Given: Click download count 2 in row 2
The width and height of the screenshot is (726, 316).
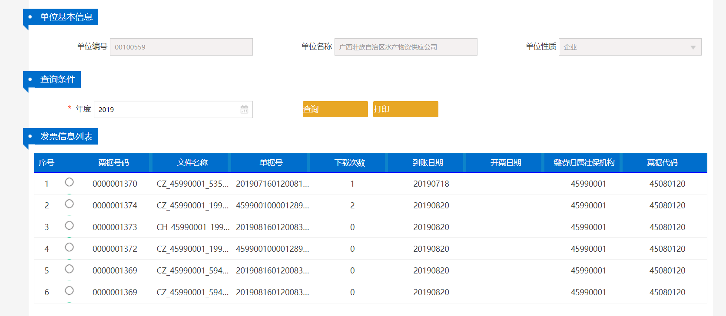Looking at the screenshot, I should (x=352, y=205).
